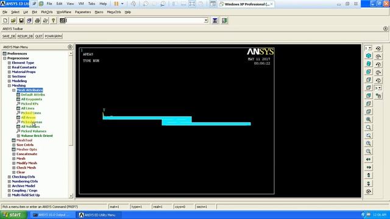390x219 pixels.
Task: Expand the Element Type node
Action: click(x=9, y=63)
